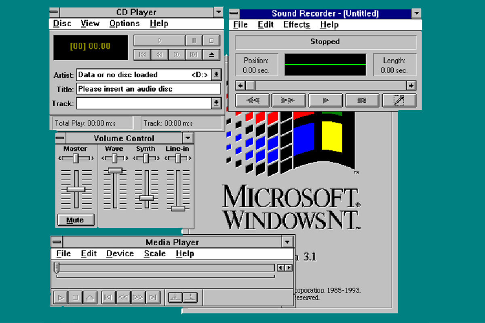Open the Help menu in CD Player
485x323 pixels.
pyautogui.click(x=159, y=23)
